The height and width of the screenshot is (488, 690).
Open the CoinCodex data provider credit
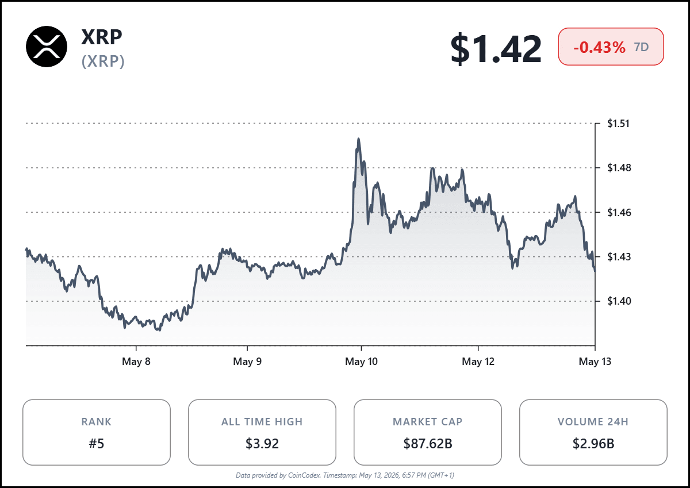(345, 475)
